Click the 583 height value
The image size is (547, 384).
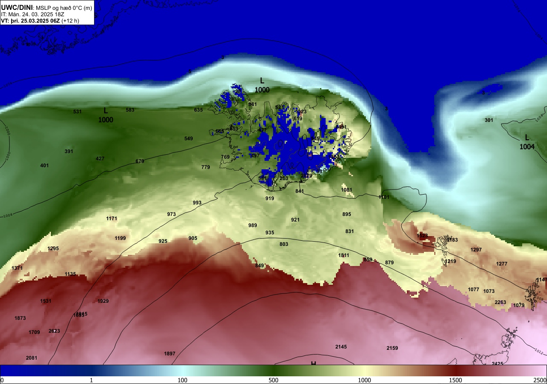click(x=130, y=110)
